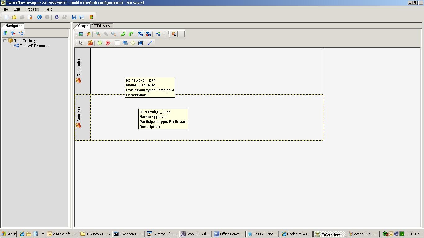Open the Process menu
The image size is (424, 238).
(x=32, y=9)
